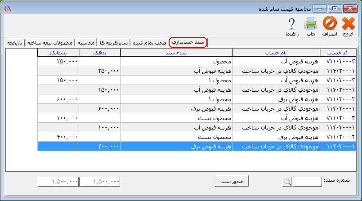Click into the شماره سند input field

click(x=307, y=182)
